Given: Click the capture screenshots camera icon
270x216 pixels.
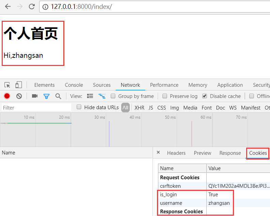Looking at the screenshot, I should coord(35,96).
